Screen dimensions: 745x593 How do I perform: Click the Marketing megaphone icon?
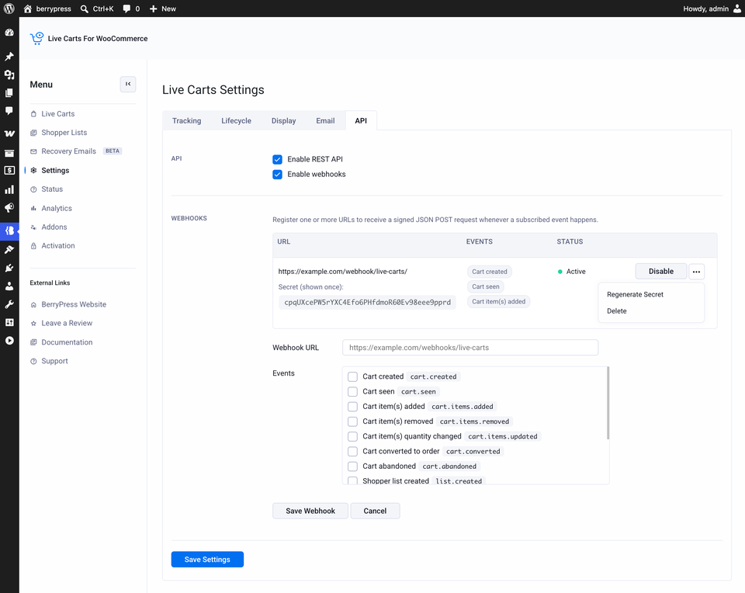[x=9, y=208]
